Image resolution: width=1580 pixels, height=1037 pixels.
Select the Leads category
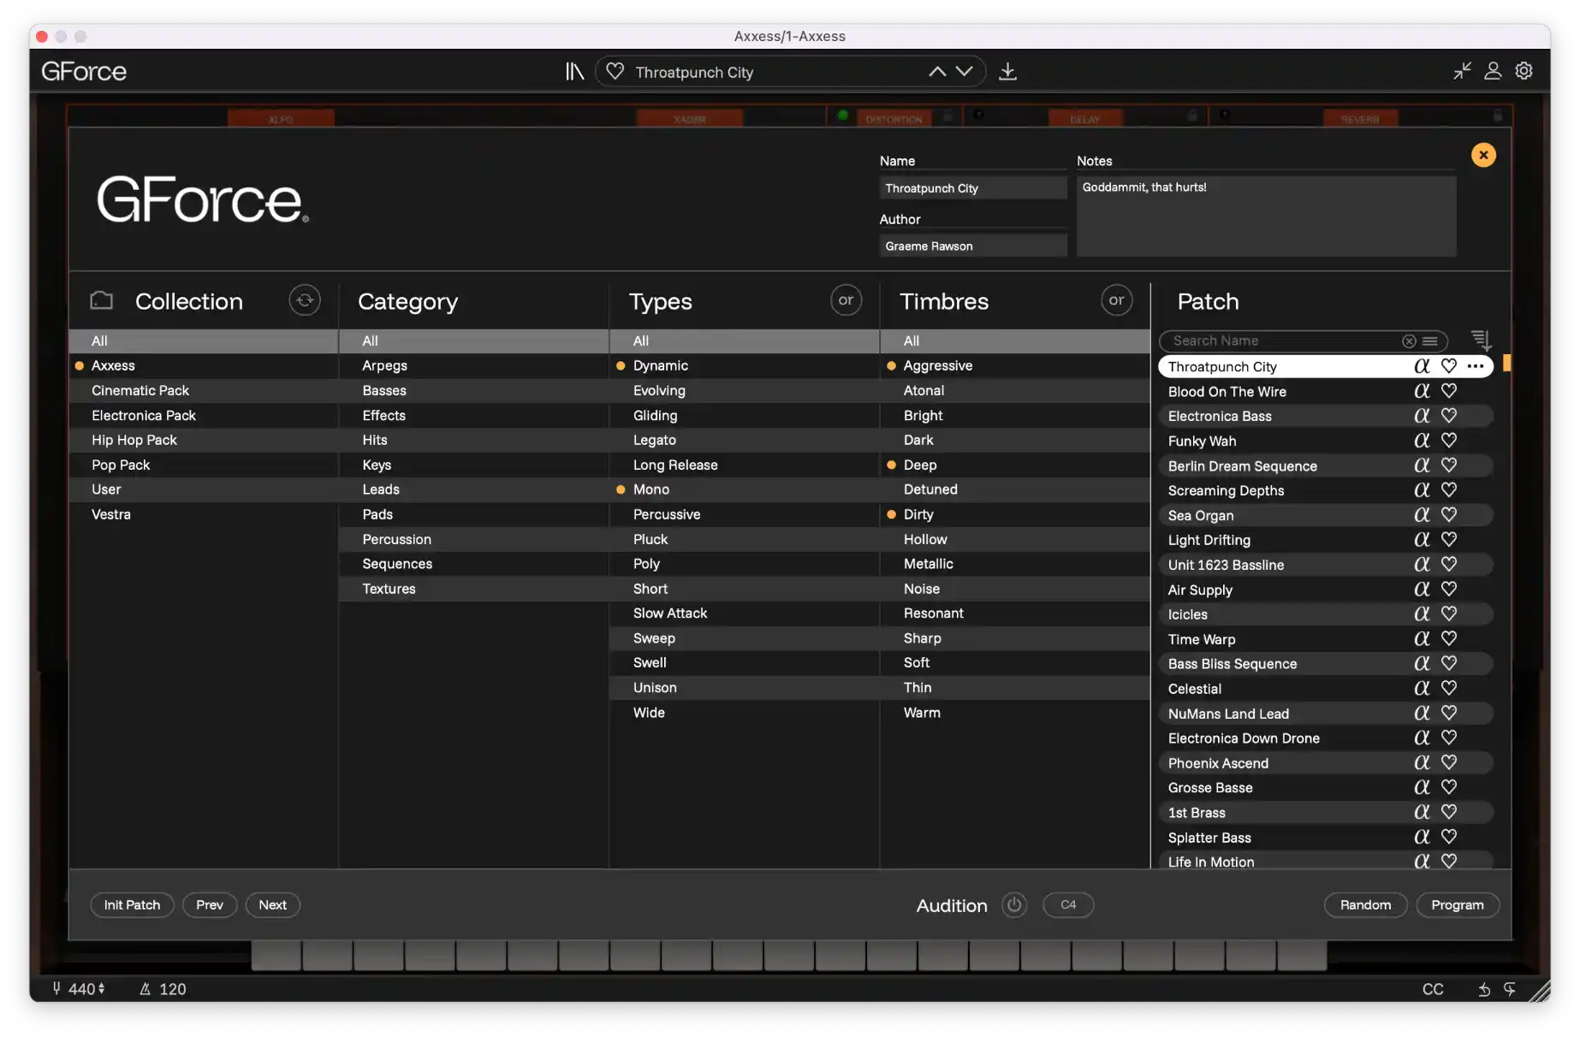click(473, 490)
